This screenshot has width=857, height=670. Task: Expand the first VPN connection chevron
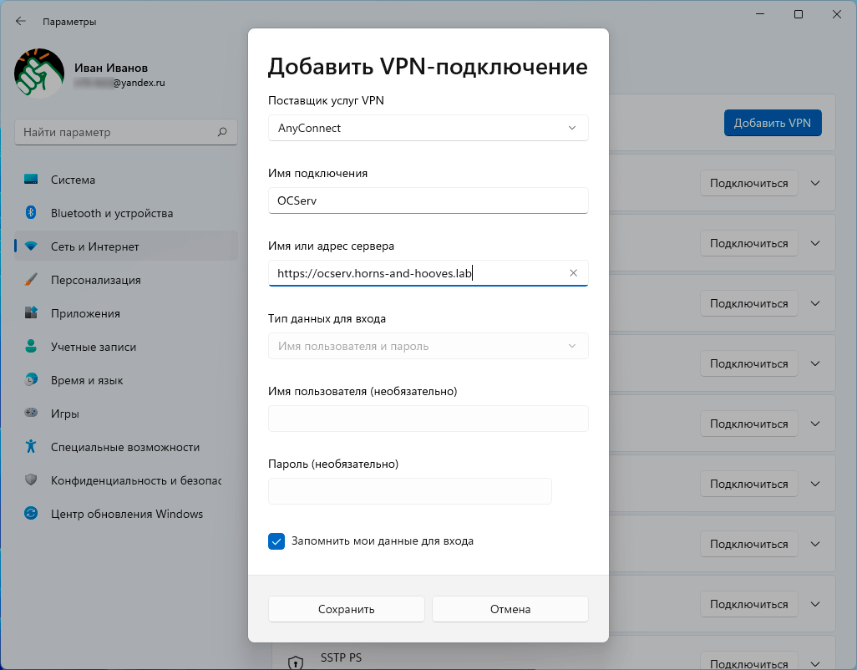tap(816, 184)
